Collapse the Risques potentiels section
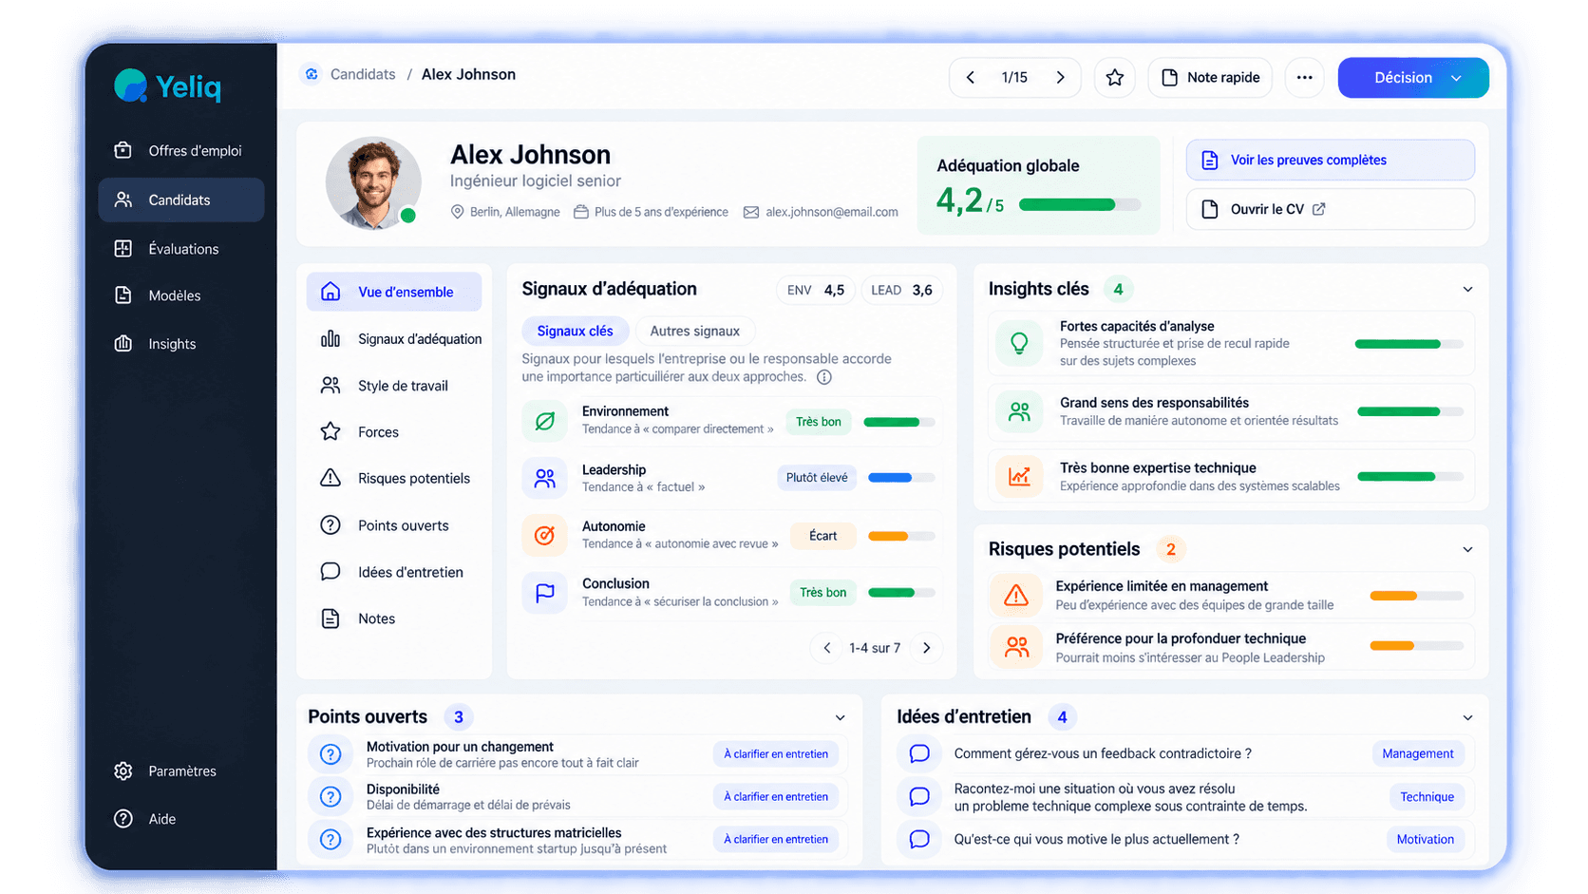 click(x=1467, y=550)
